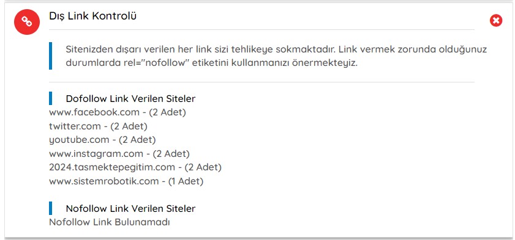Click the blue bar beside Dofollow heading
This screenshot has height=240, width=515.
point(50,98)
